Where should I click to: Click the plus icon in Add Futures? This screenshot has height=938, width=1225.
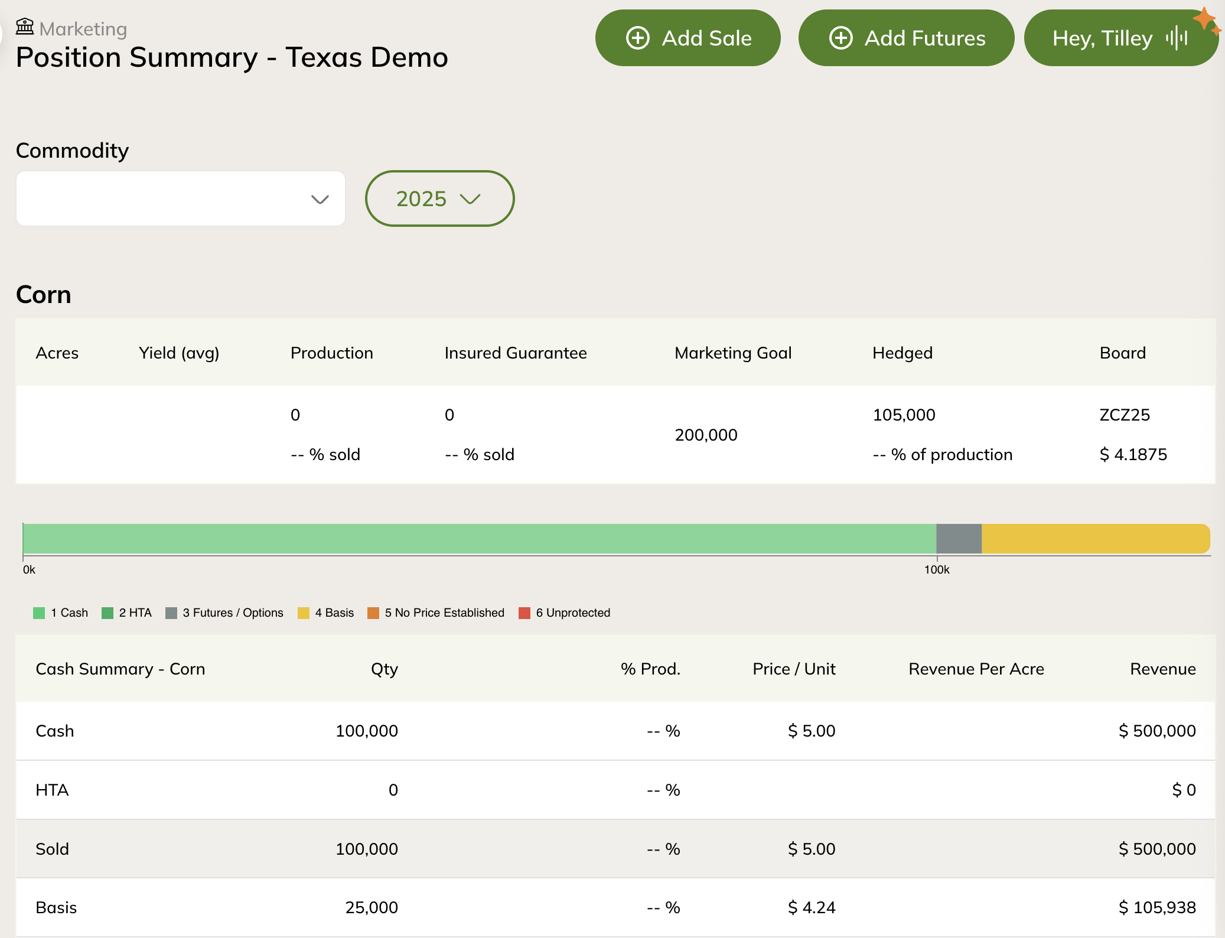point(840,38)
